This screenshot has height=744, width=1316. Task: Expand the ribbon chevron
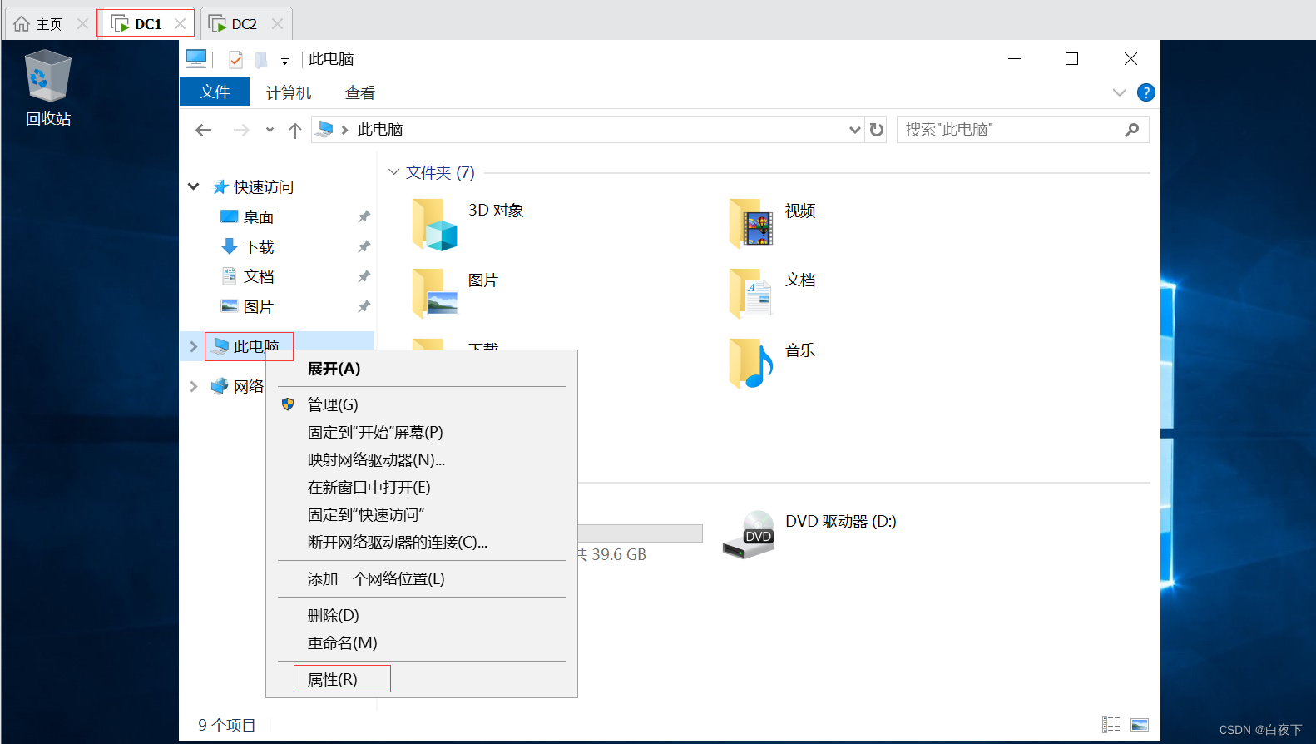click(x=1119, y=92)
